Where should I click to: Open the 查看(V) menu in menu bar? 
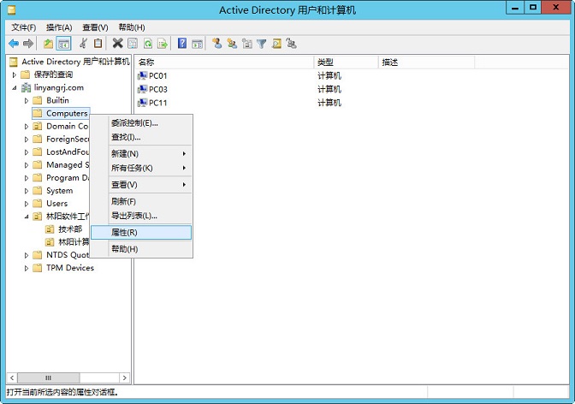point(95,27)
